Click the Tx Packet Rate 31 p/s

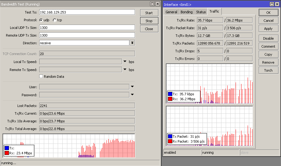point(210,28)
